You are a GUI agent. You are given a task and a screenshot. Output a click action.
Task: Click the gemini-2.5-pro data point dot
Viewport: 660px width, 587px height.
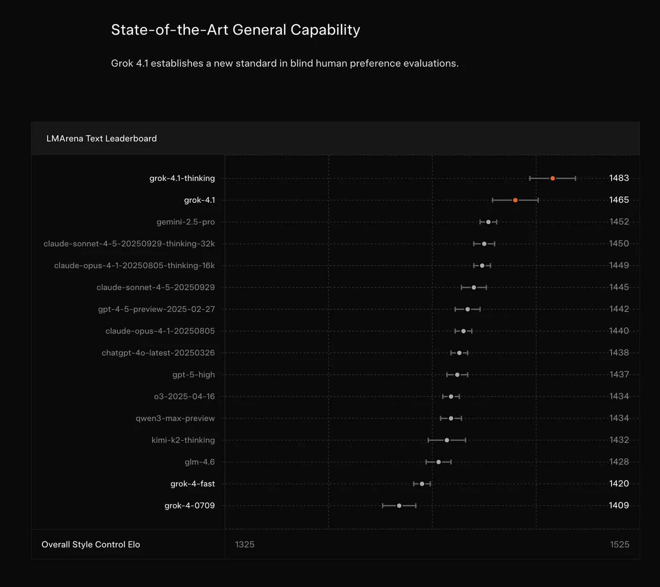click(x=488, y=222)
